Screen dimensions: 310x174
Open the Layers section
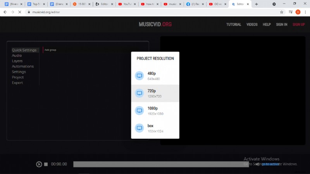coord(17,61)
